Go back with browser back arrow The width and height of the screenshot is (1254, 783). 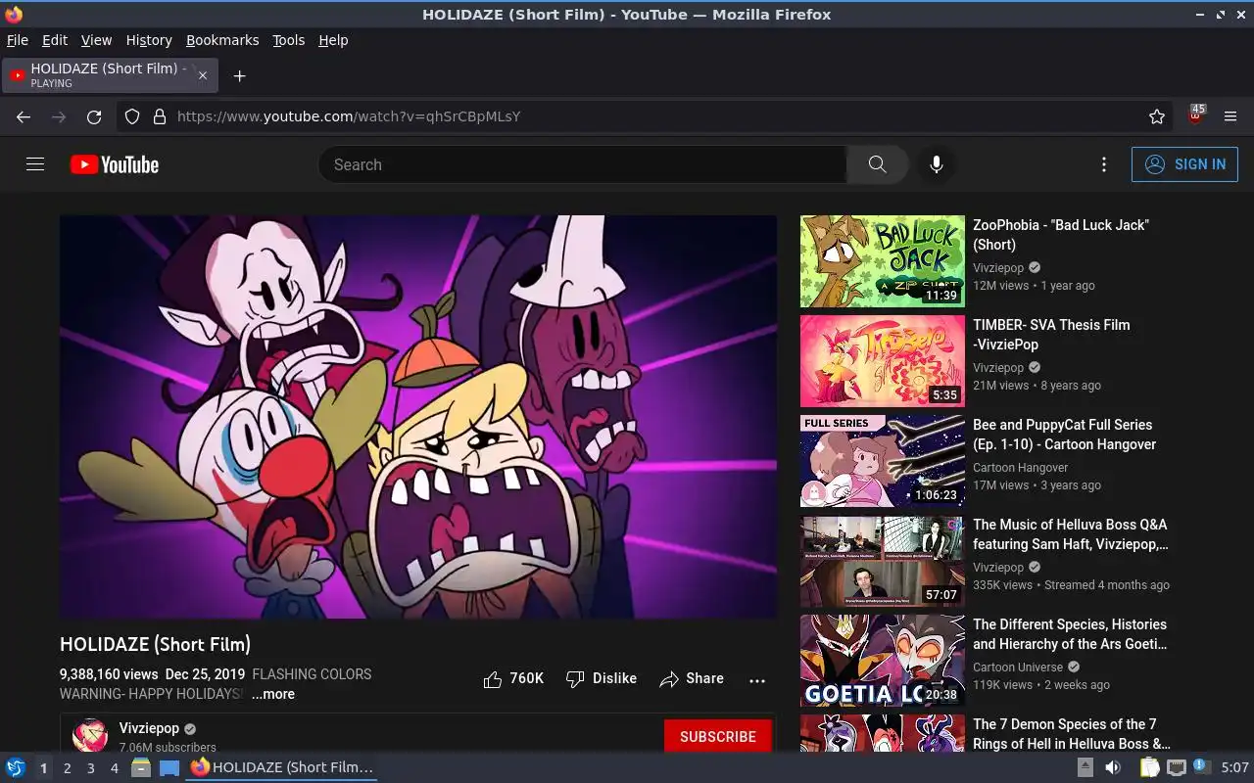(x=24, y=116)
